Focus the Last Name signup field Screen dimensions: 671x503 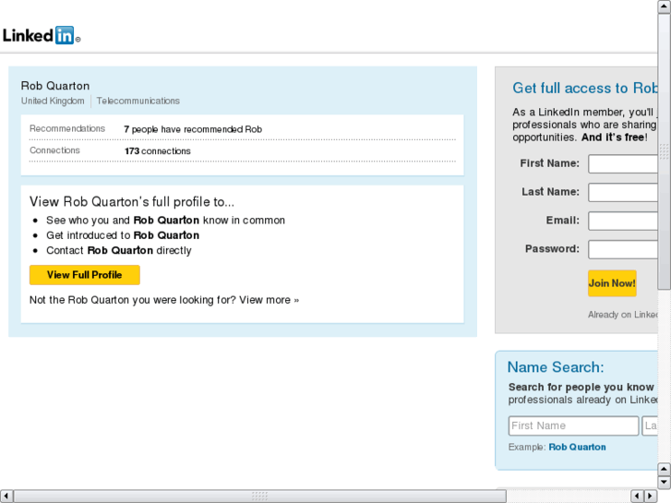[623, 192]
